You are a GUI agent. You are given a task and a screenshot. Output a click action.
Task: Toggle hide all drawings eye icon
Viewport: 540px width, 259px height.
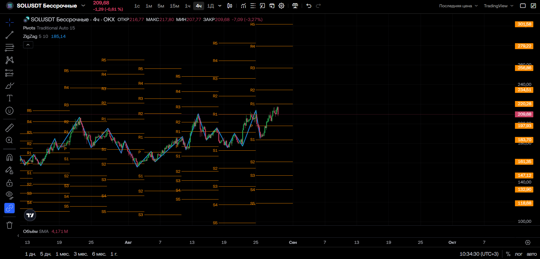coord(9,195)
